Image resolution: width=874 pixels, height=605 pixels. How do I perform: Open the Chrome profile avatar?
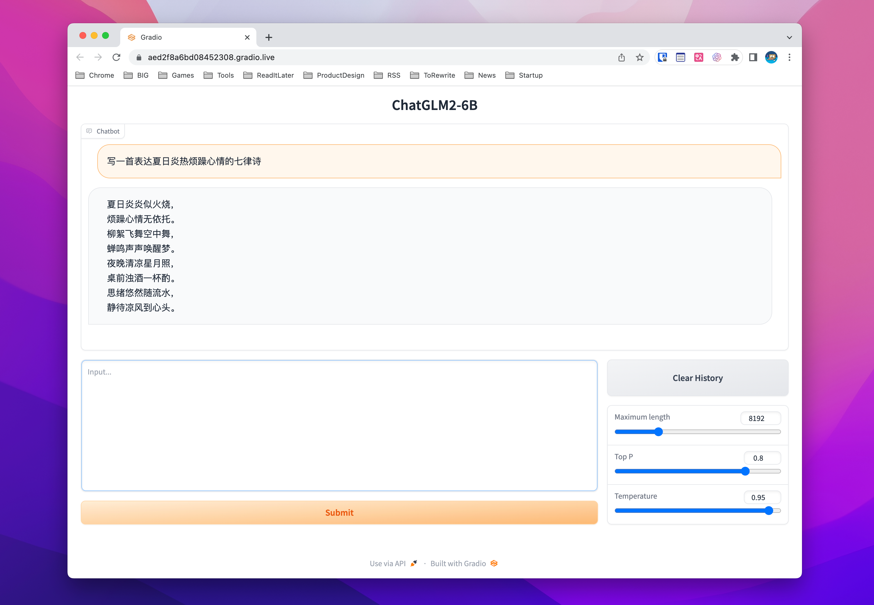(x=771, y=57)
